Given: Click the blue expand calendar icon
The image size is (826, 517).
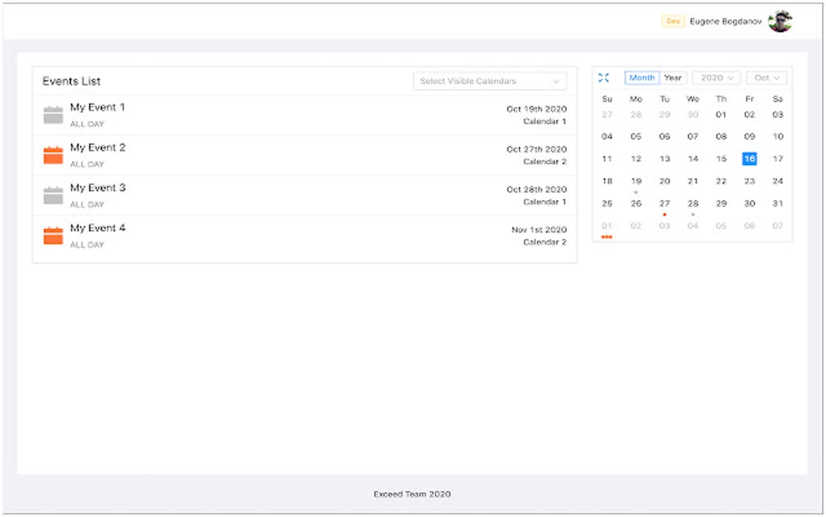Looking at the screenshot, I should (603, 78).
